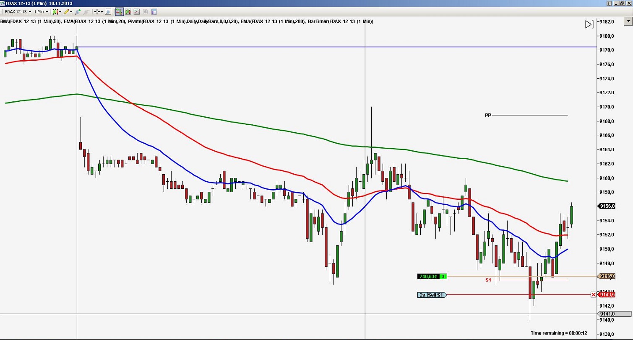The width and height of the screenshot is (633, 340).
Task: Toggle the highlighted chart trader panel icon
Action: coord(119,12)
